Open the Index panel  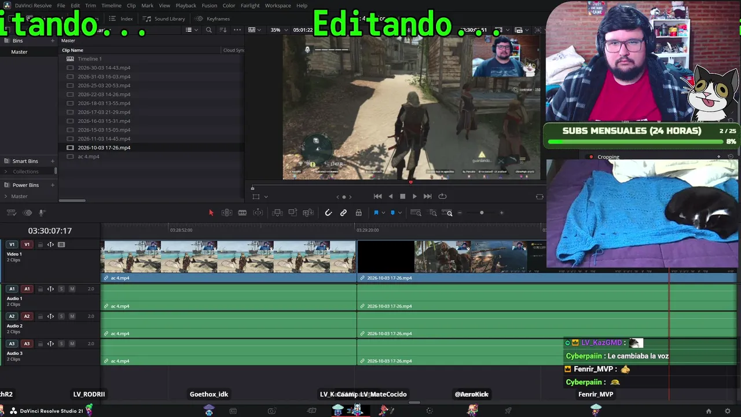click(x=121, y=19)
